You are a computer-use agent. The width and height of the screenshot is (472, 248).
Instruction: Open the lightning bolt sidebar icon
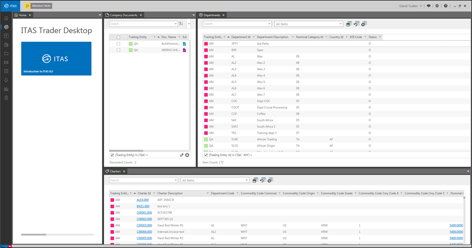pyautogui.click(x=6, y=36)
